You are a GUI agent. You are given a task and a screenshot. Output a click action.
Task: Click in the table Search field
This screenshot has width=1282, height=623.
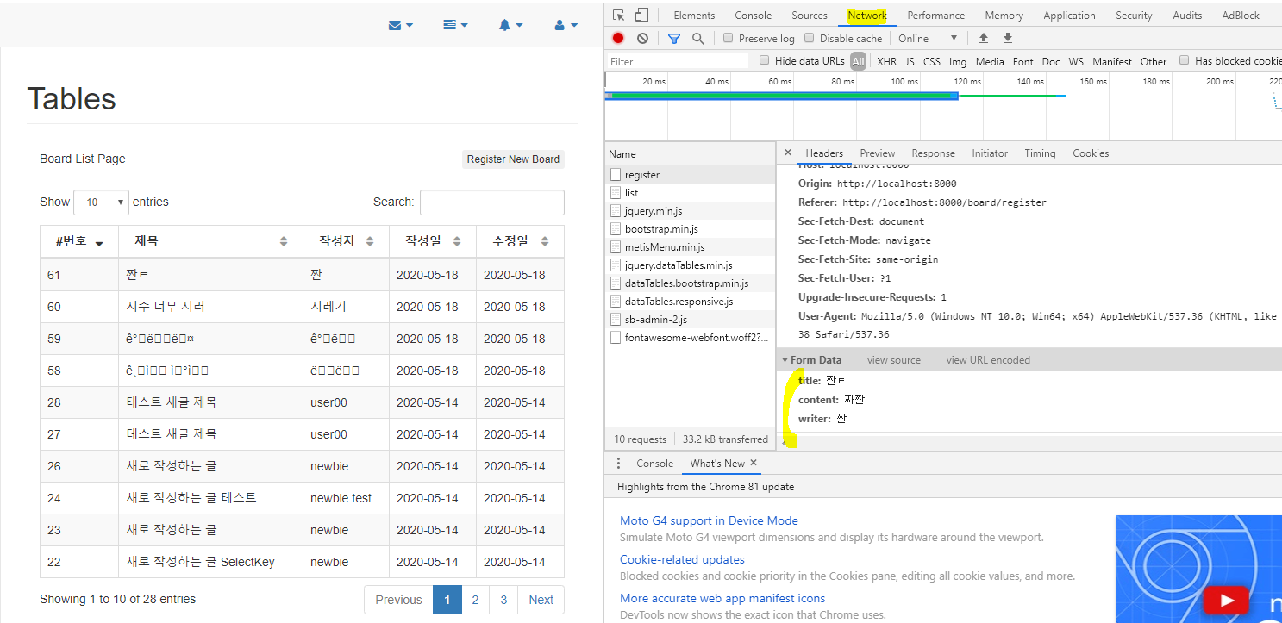pyautogui.click(x=491, y=202)
